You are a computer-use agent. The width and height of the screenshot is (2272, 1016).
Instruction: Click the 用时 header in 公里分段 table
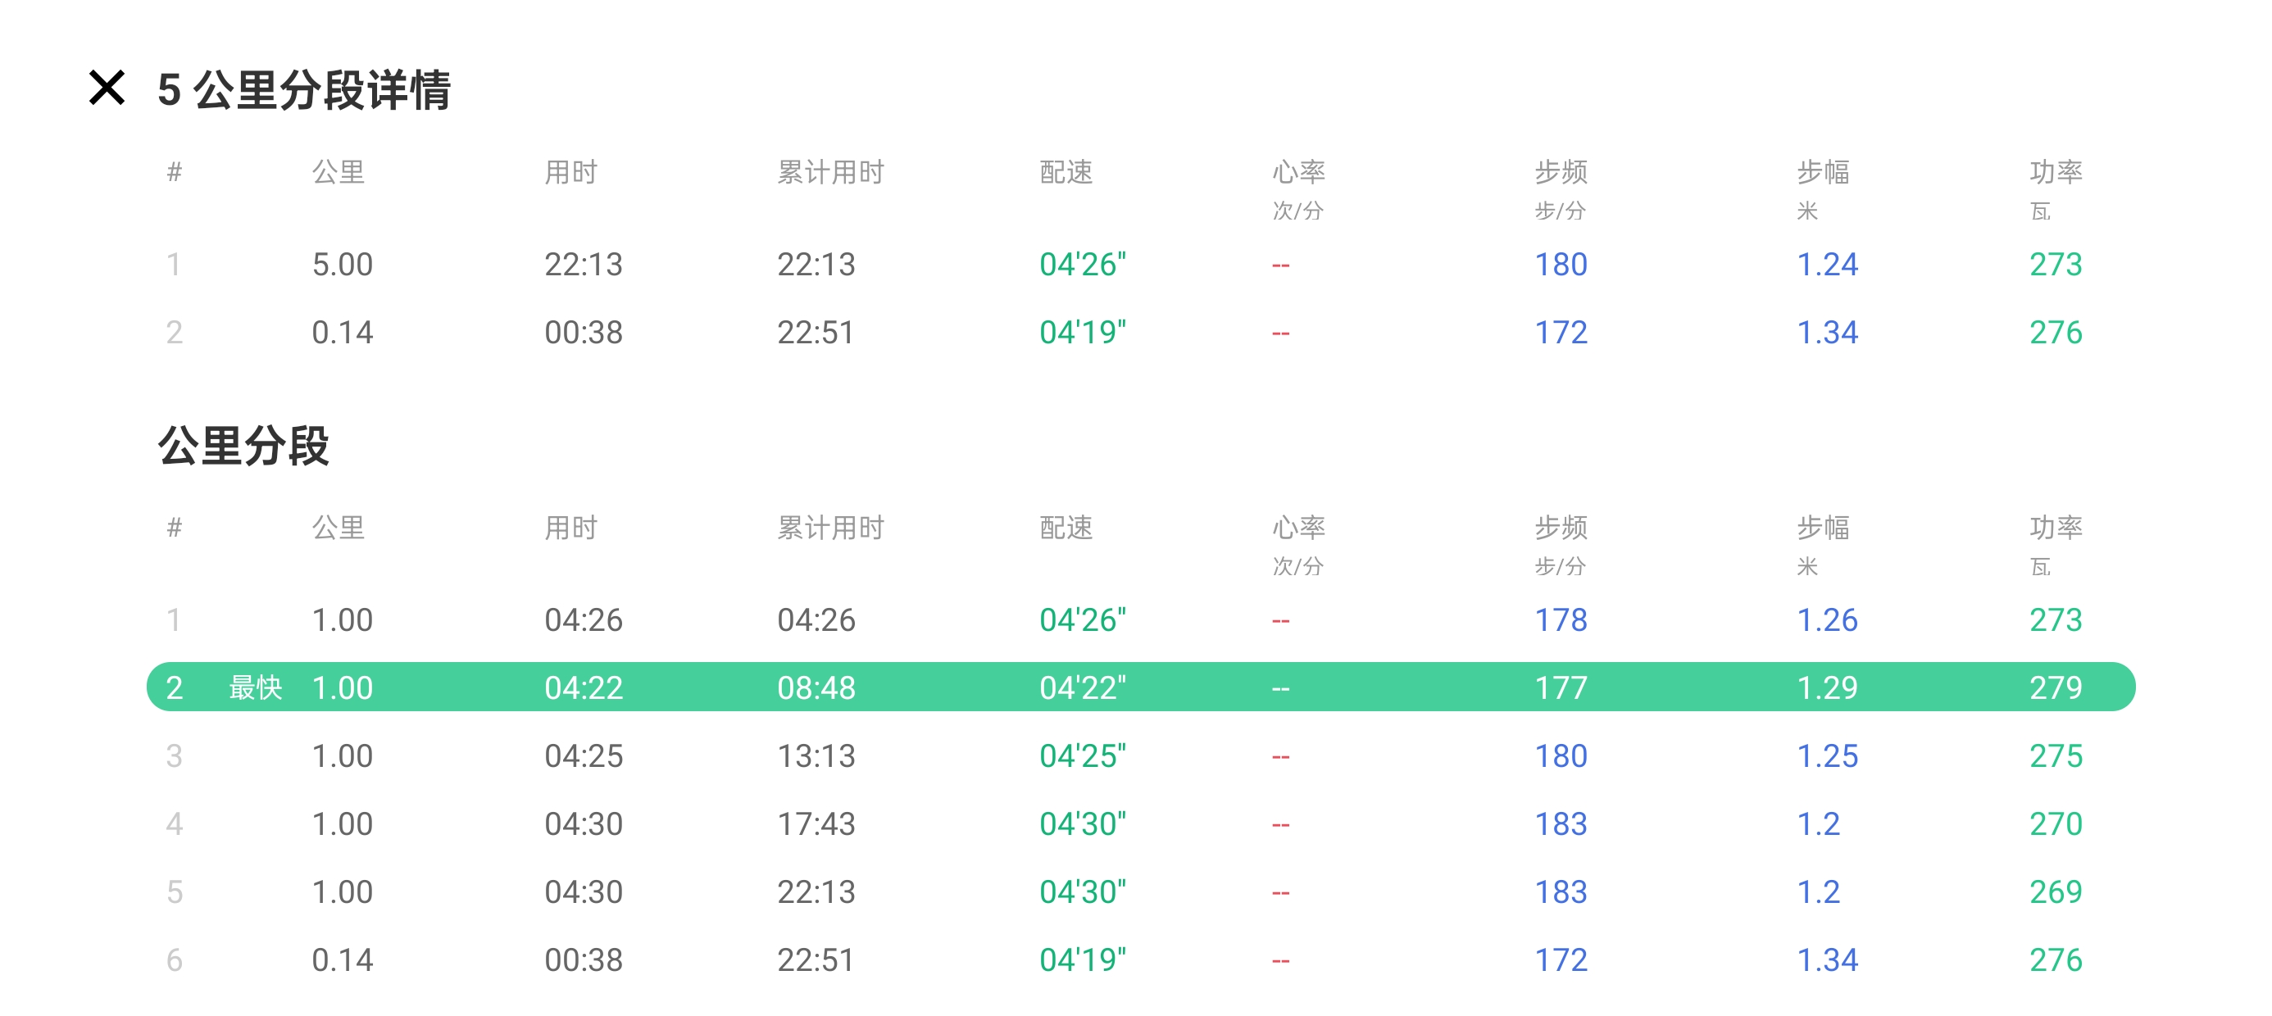(x=570, y=528)
